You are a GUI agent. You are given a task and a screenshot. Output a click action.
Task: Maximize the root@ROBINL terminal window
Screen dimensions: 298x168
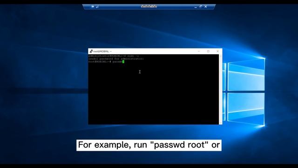[x=208, y=51]
